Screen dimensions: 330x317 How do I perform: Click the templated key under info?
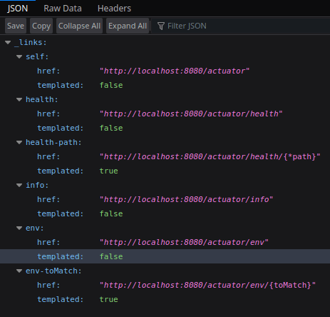[61, 213]
